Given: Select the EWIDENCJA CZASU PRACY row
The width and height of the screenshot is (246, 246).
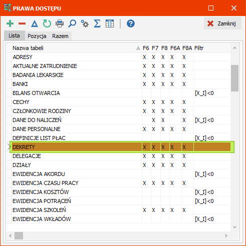Looking at the screenshot, I should (118, 183).
